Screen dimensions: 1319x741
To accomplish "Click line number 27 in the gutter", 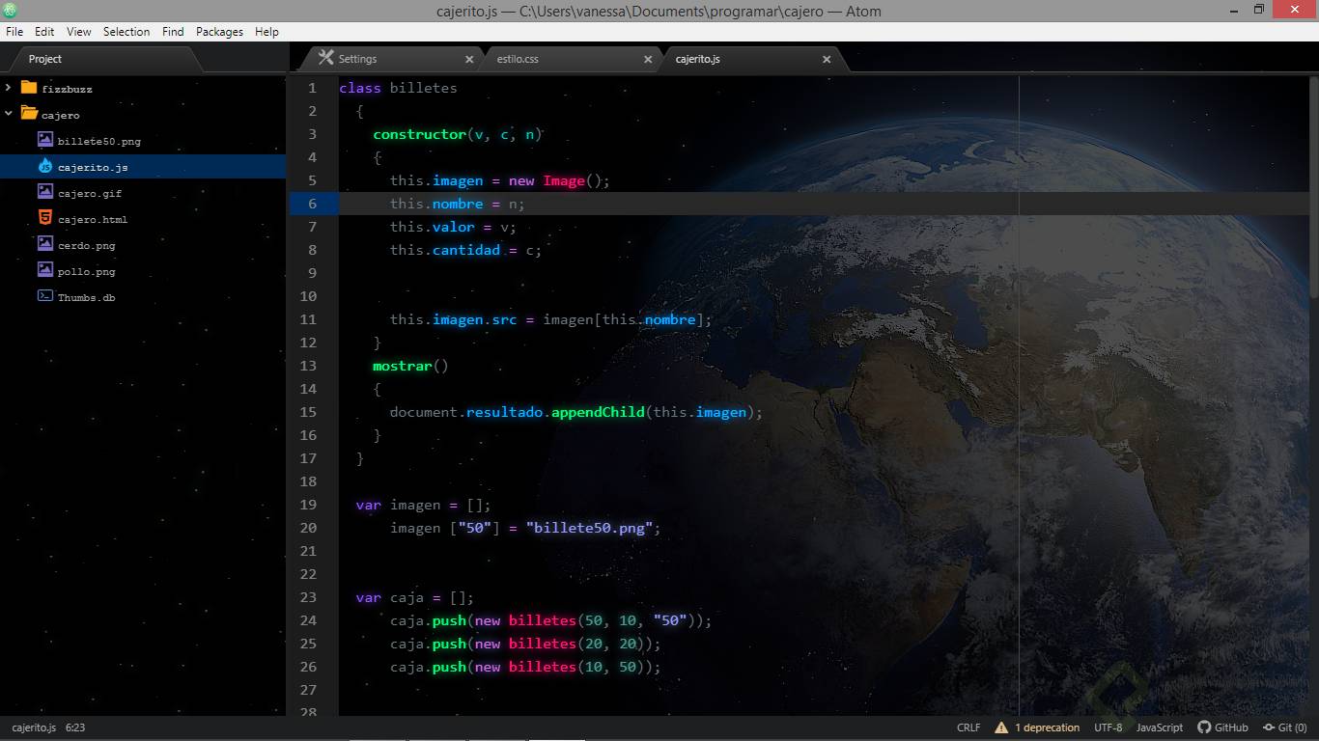I will coord(308,690).
